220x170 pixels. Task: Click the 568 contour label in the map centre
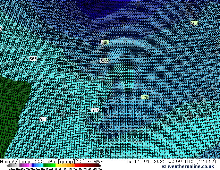pyautogui.click(x=104, y=61)
